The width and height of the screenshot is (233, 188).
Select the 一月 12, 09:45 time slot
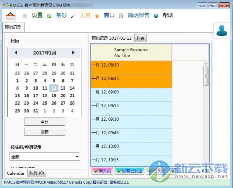131,135
